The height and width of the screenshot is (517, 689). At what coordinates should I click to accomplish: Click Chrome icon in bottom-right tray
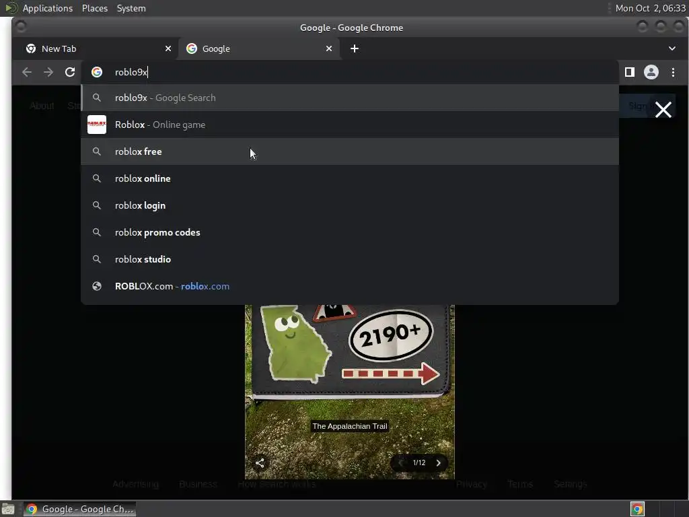coord(637,509)
